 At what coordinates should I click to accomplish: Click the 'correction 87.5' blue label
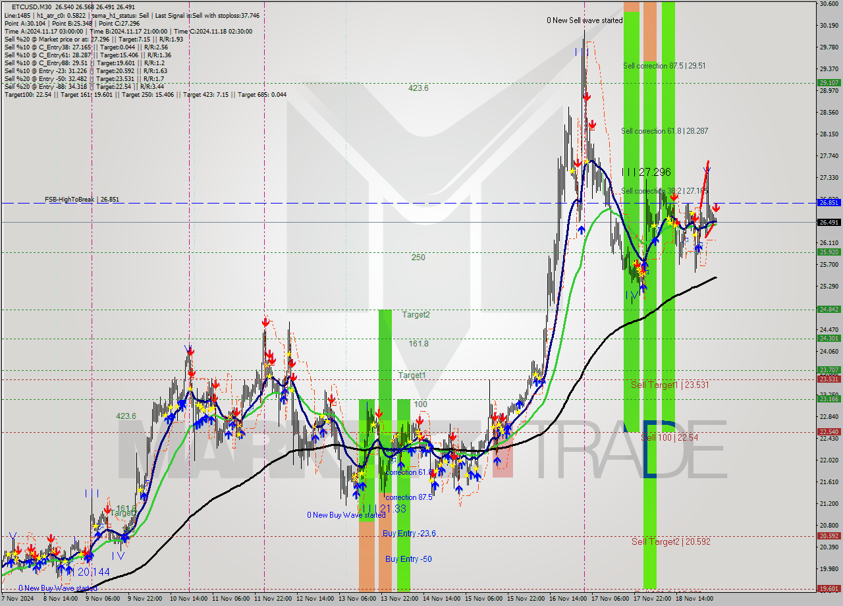pos(409,497)
